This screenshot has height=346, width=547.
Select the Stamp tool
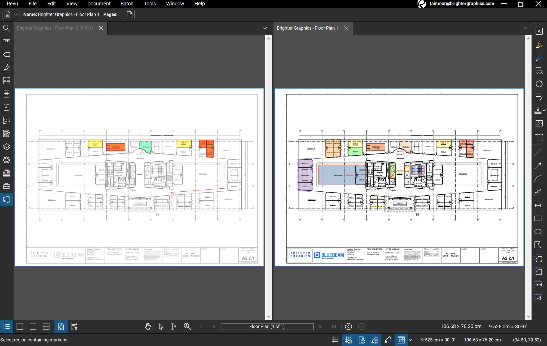[x=538, y=110]
